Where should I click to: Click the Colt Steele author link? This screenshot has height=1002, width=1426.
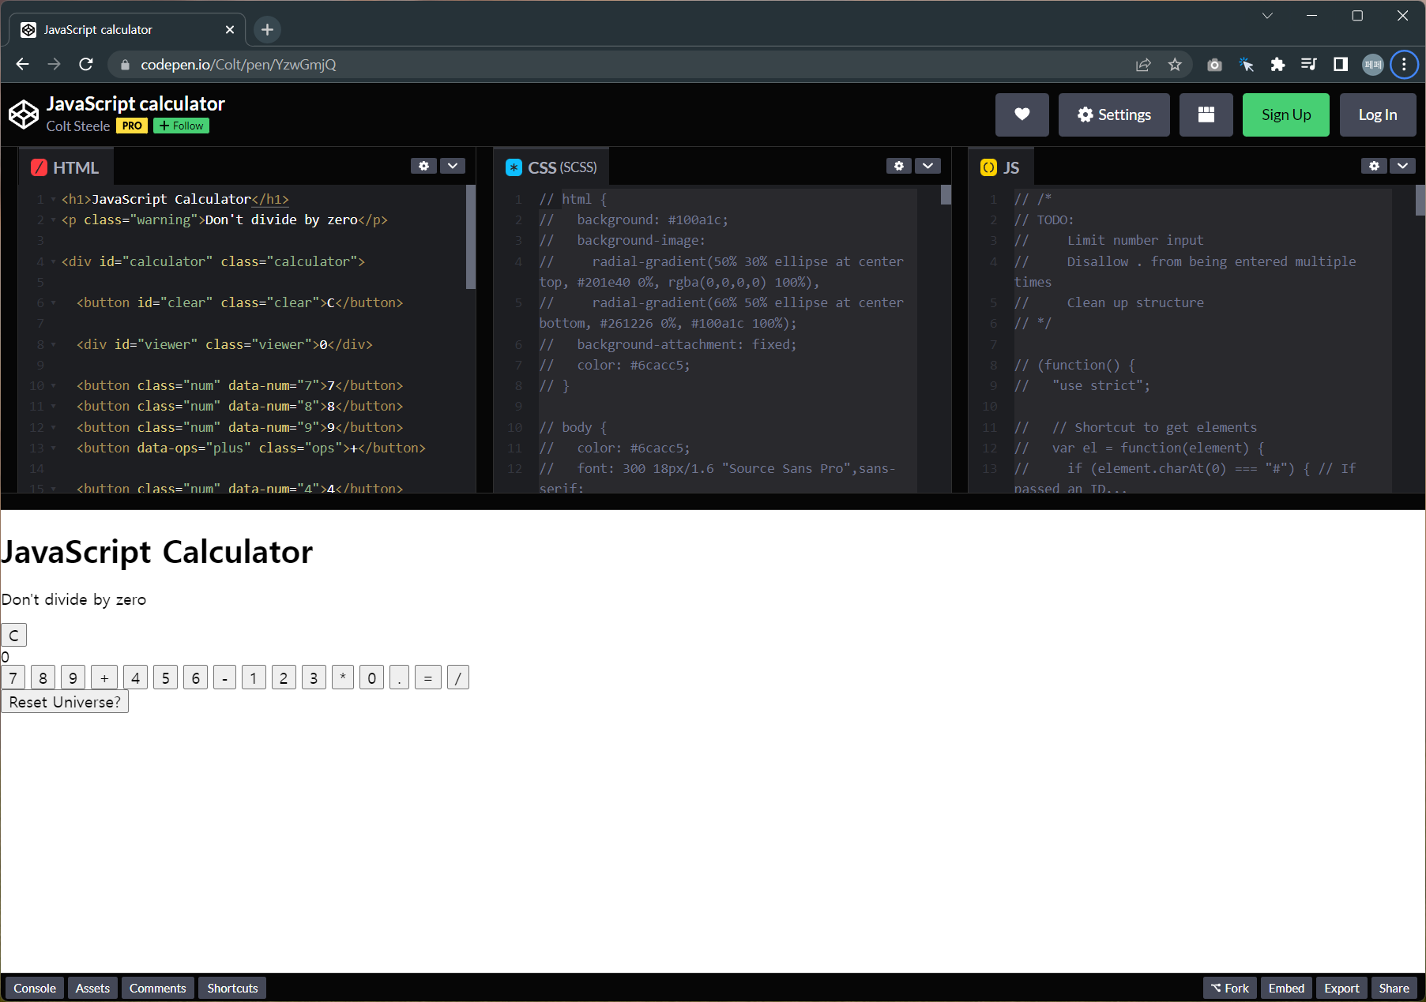(78, 126)
